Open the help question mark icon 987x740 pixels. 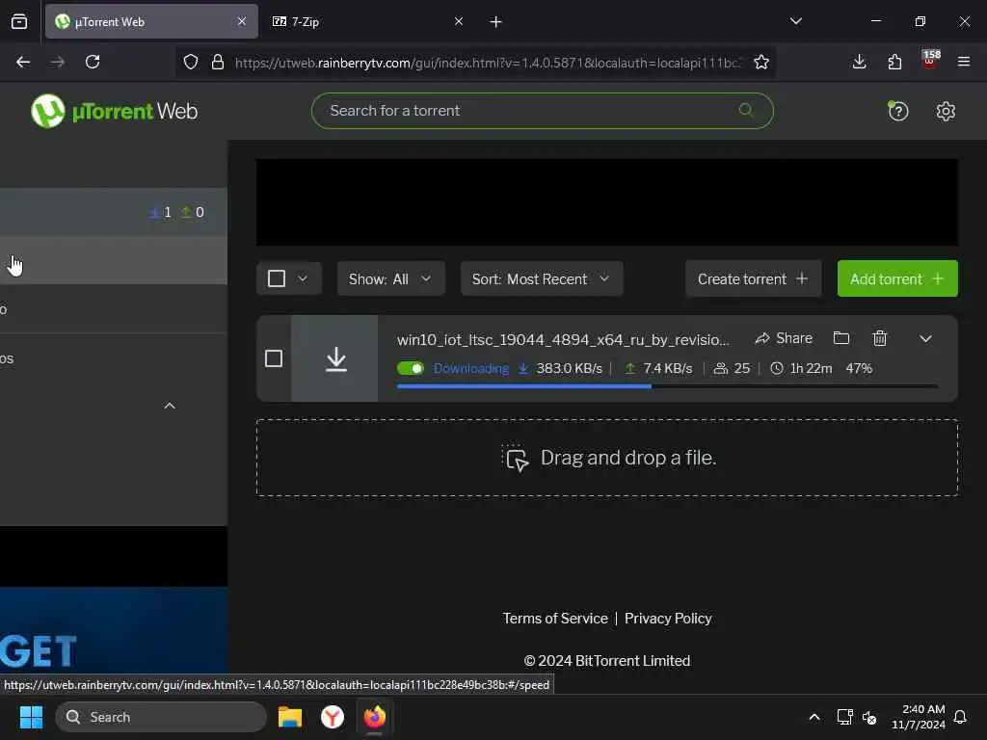point(897,112)
